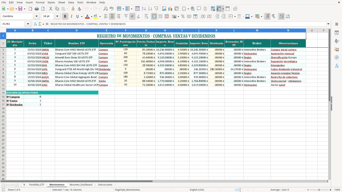Screen dimensions: 342x192
Task: Increase indent icon
Action: click(217, 16)
